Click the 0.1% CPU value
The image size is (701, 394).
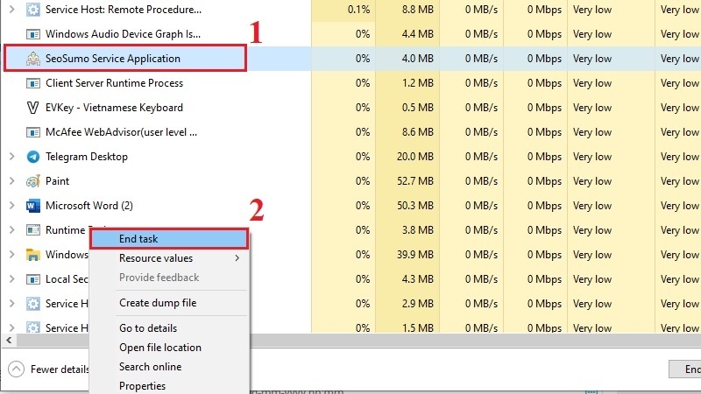point(358,10)
